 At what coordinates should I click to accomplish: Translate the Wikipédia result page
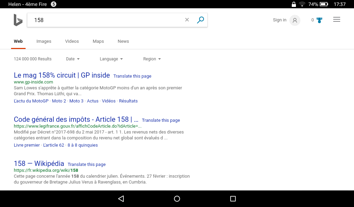[87, 165]
